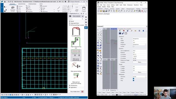Viewport: 176px width, 99px height.
Task: Click the Default layer color swatch in status bar
Action: [117, 95]
